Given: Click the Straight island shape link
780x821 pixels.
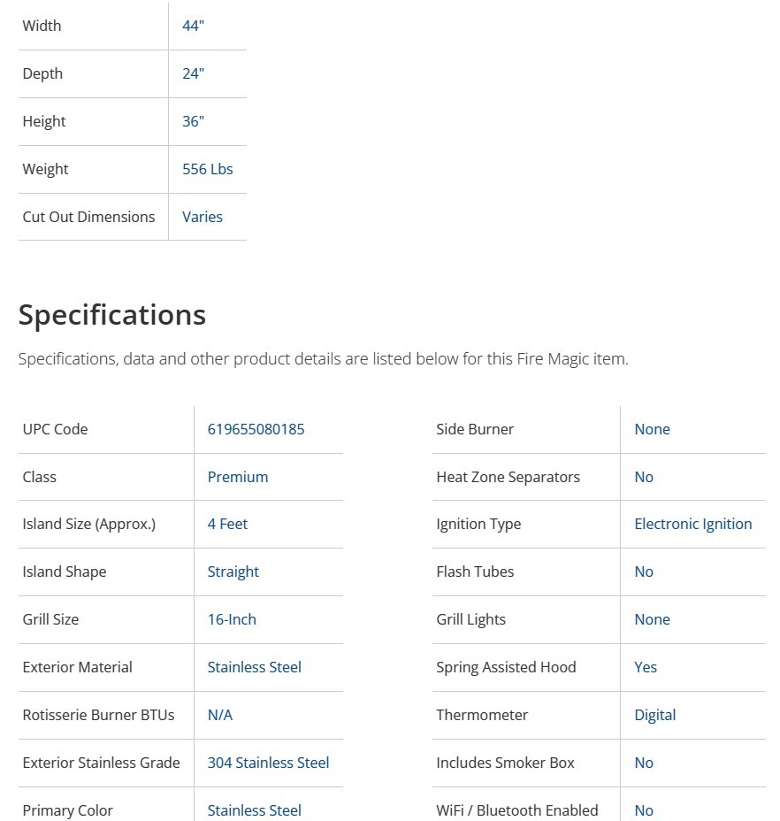Looking at the screenshot, I should coord(233,572).
